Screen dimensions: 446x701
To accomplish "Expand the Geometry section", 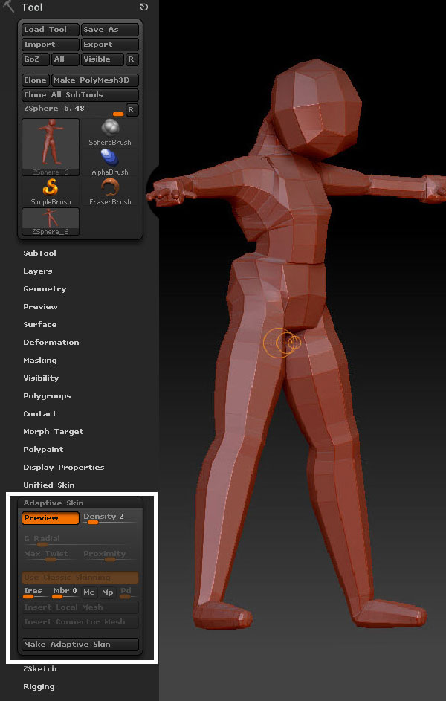I will [x=45, y=289].
